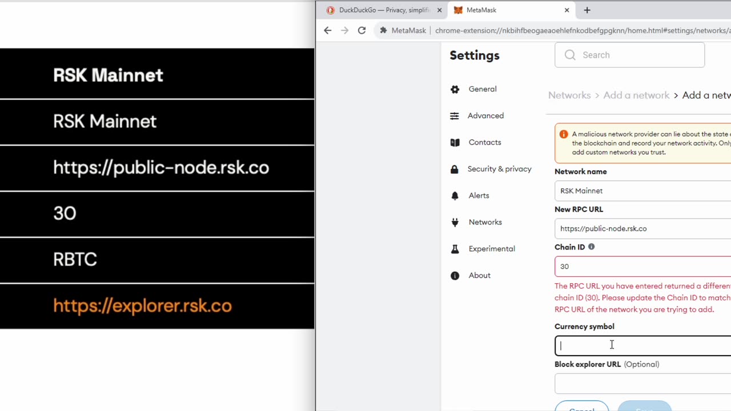The height and width of the screenshot is (411, 731).
Task: Click the Chain ID info tooltip icon
Action: (x=591, y=247)
